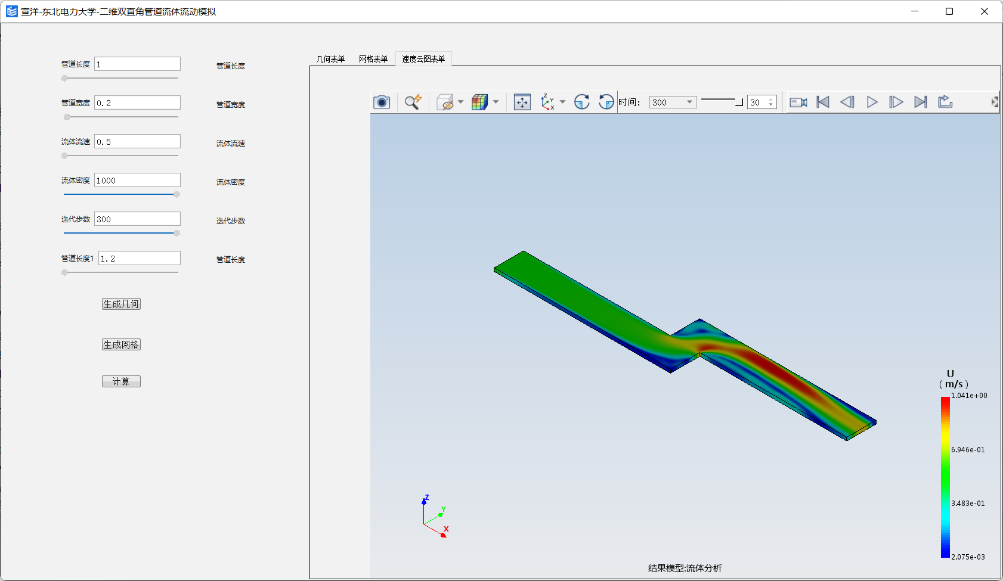The height and width of the screenshot is (581, 1003).
Task: Jump to first frame
Action: pos(823,102)
